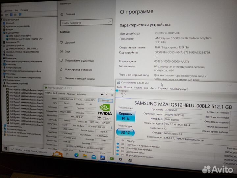Click Батареи battery icon in Device Manager

point(4,30)
